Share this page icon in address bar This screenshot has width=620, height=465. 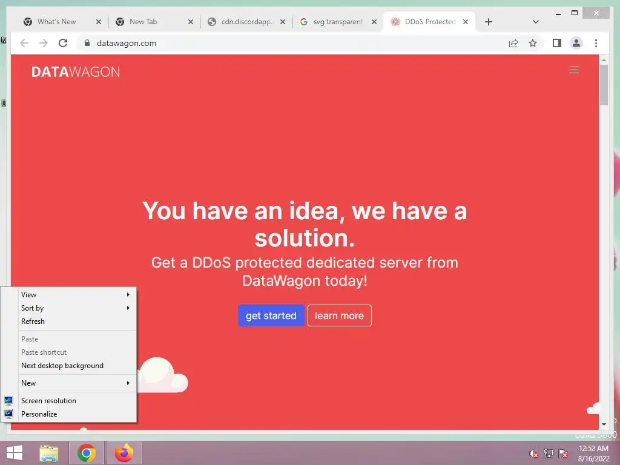[513, 43]
